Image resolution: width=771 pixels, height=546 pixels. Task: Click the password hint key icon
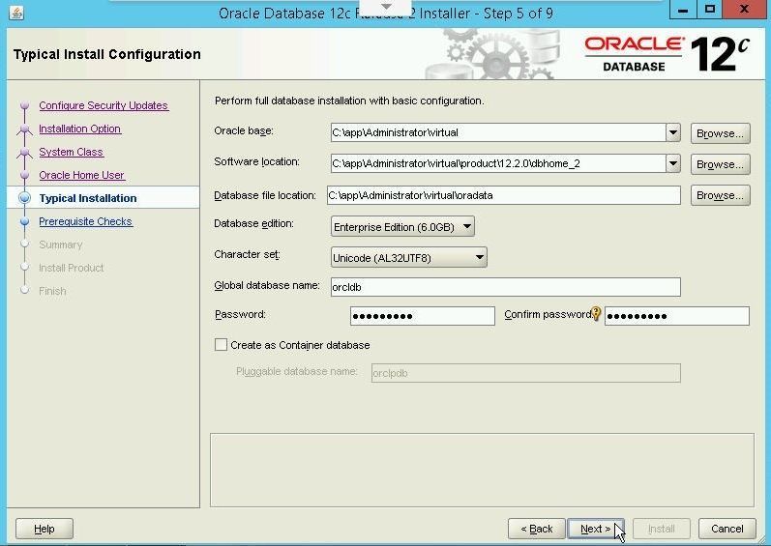click(596, 313)
